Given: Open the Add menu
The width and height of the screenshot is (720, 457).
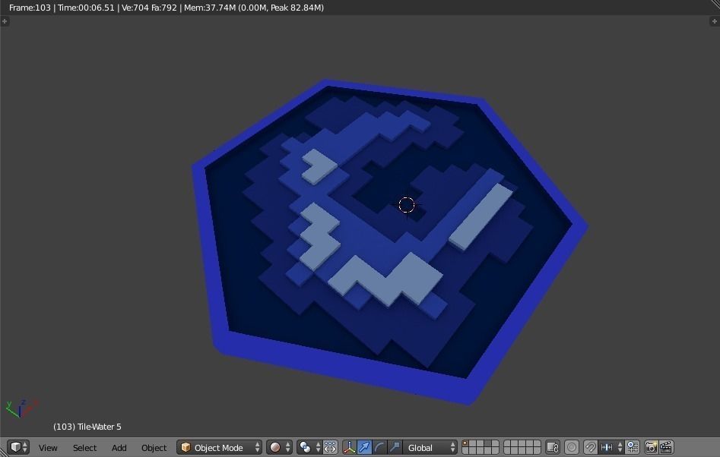Looking at the screenshot, I should (119, 448).
